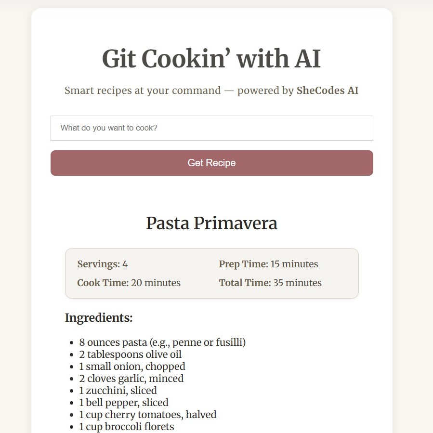Select the Pasta Primavera recipe heading
Image resolution: width=433 pixels, height=433 pixels.
coord(211,223)
